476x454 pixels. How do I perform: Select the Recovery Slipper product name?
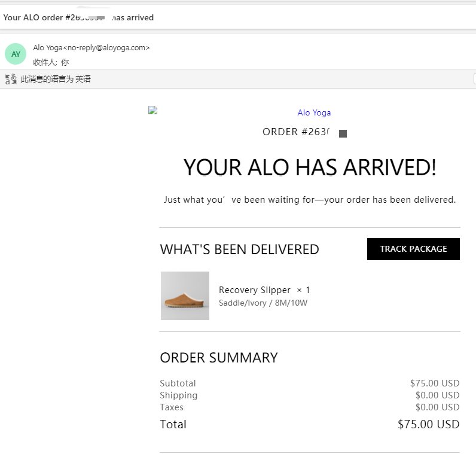pos(255,290)
